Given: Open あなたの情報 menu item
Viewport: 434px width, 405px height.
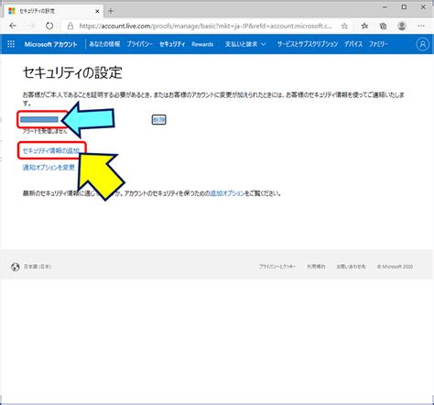Looking at the screenshot, I should coord(104,44).
